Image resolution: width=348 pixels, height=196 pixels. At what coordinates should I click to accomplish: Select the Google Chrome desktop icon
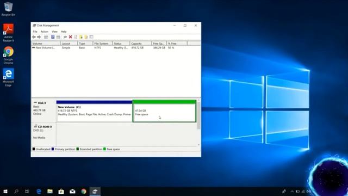(x=8, y=56)
